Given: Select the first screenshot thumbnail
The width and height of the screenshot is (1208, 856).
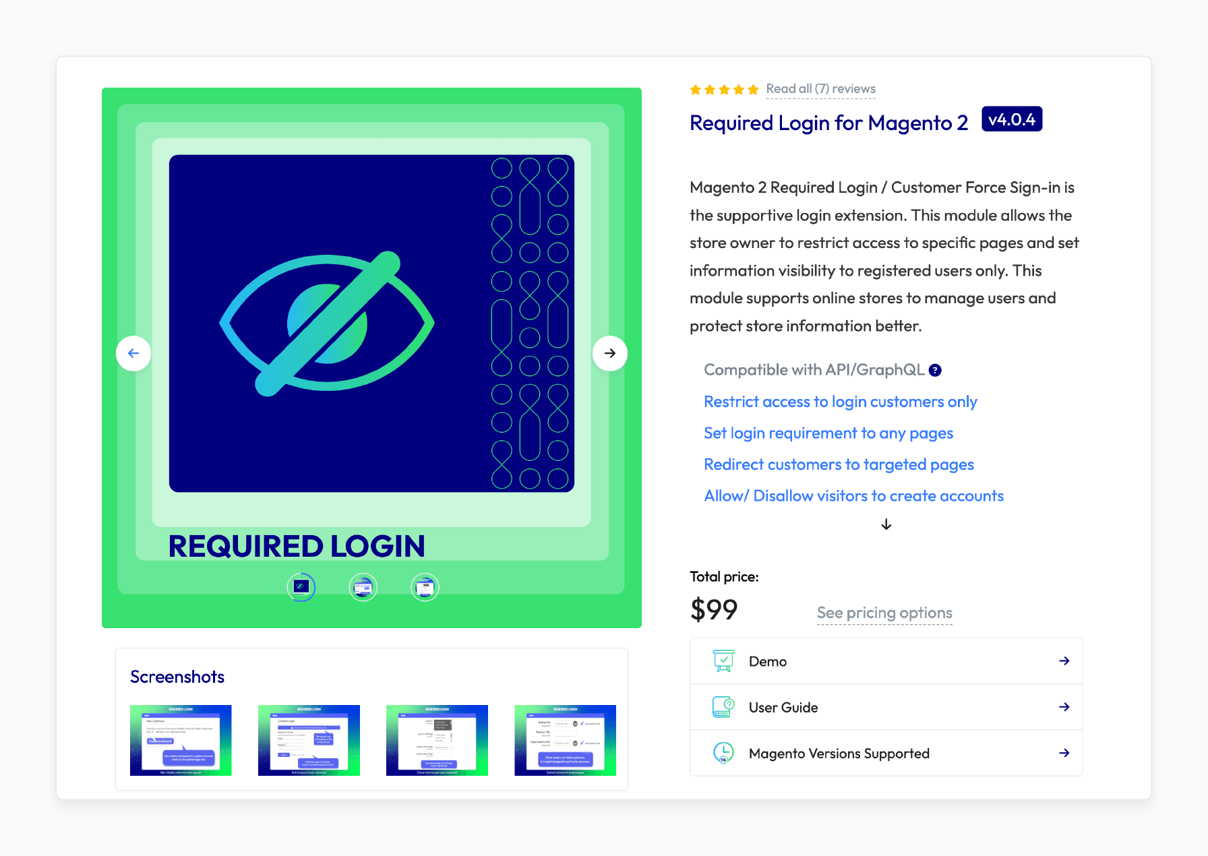Looking at the screenshot, I should (181, 740).
